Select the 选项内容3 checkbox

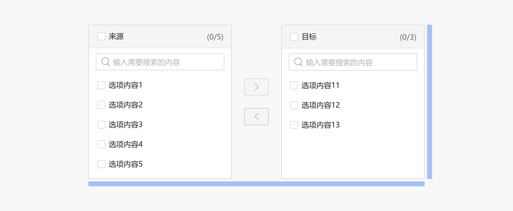tap(101, 125)
